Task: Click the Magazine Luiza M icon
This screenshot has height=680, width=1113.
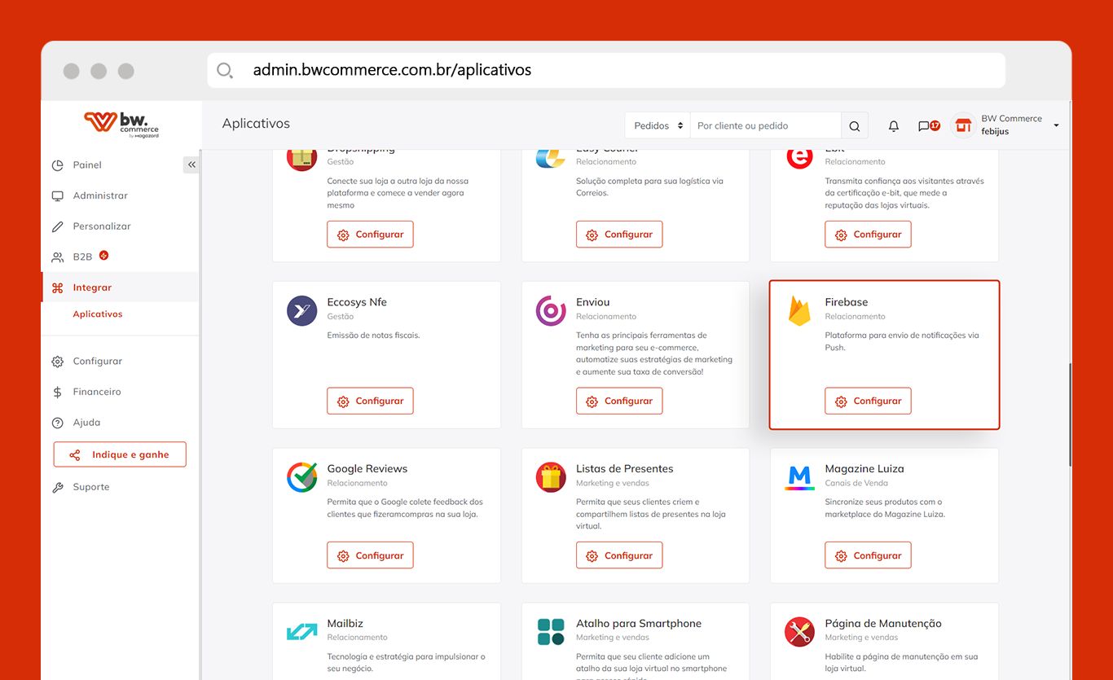Action: (x=799, y=477)
